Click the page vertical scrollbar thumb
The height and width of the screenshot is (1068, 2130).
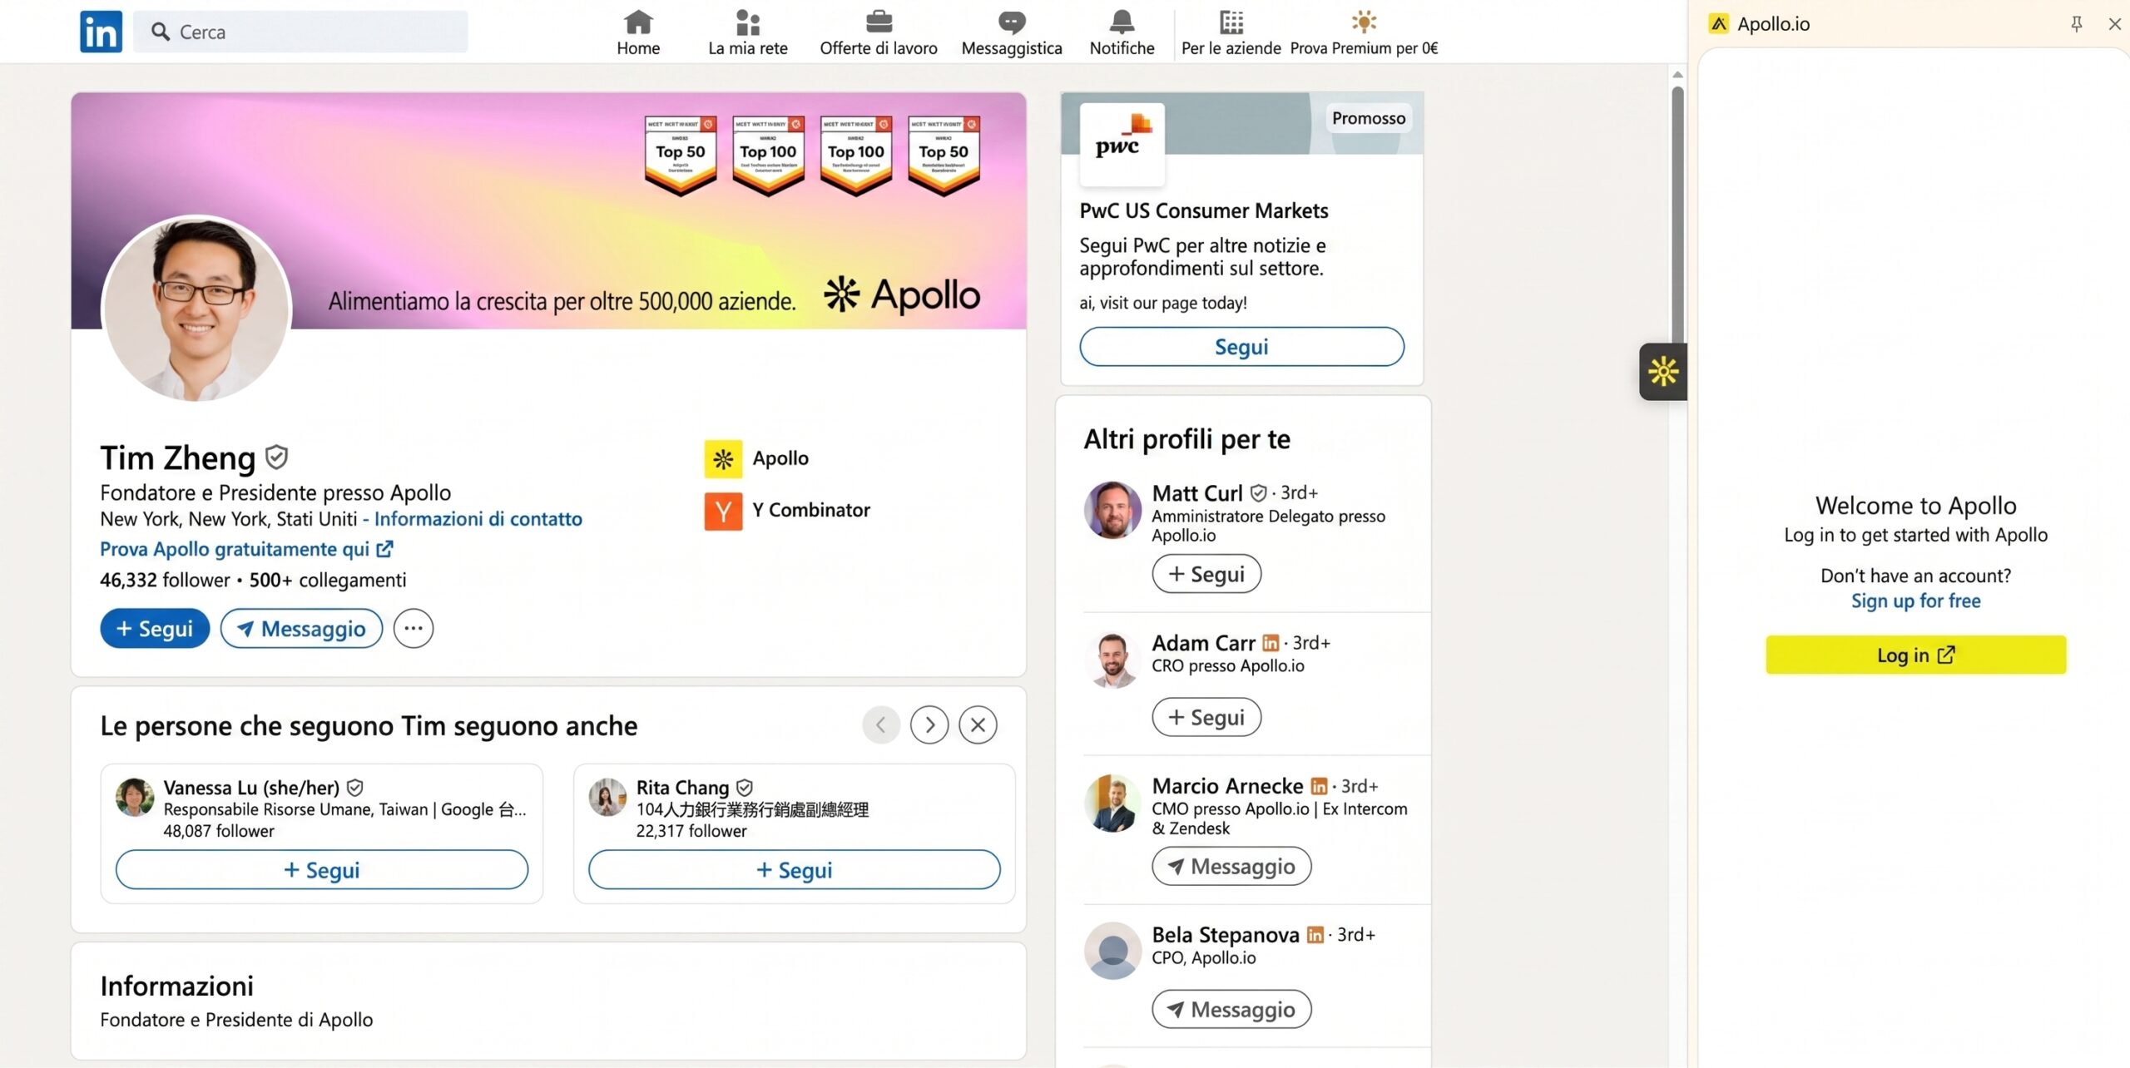[1677, 215]
